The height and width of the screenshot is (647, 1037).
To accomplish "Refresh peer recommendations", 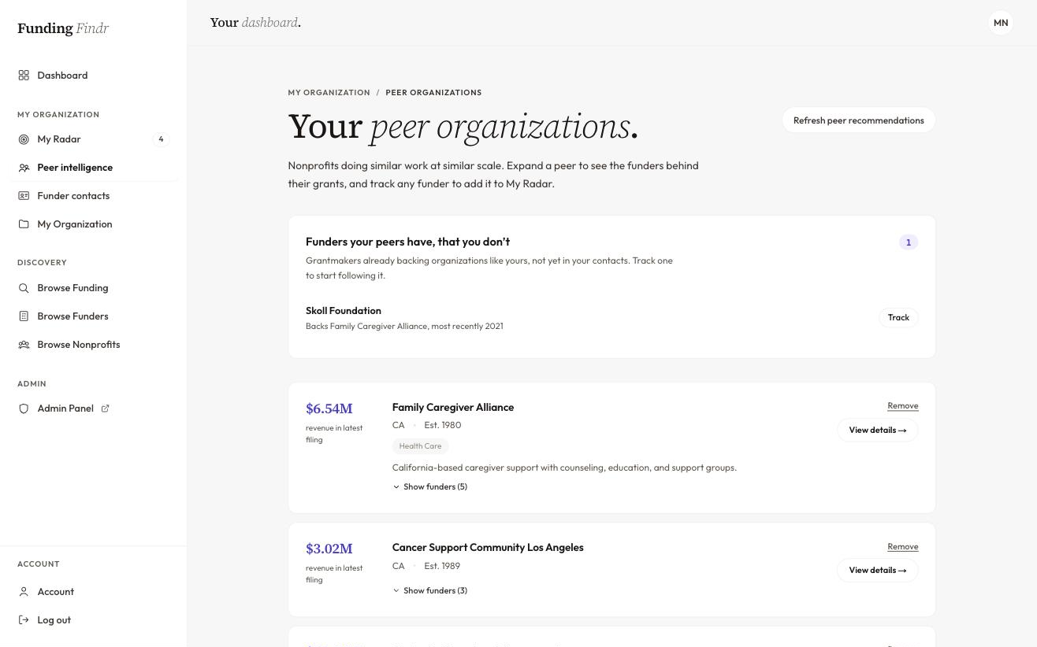I will pos(859,120).
